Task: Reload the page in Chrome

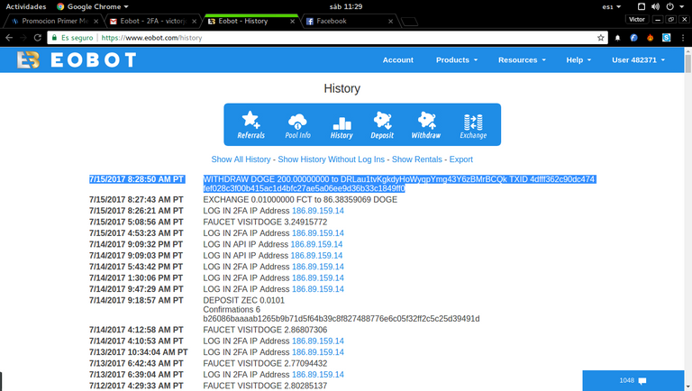Action: click(x=38, y=38)
